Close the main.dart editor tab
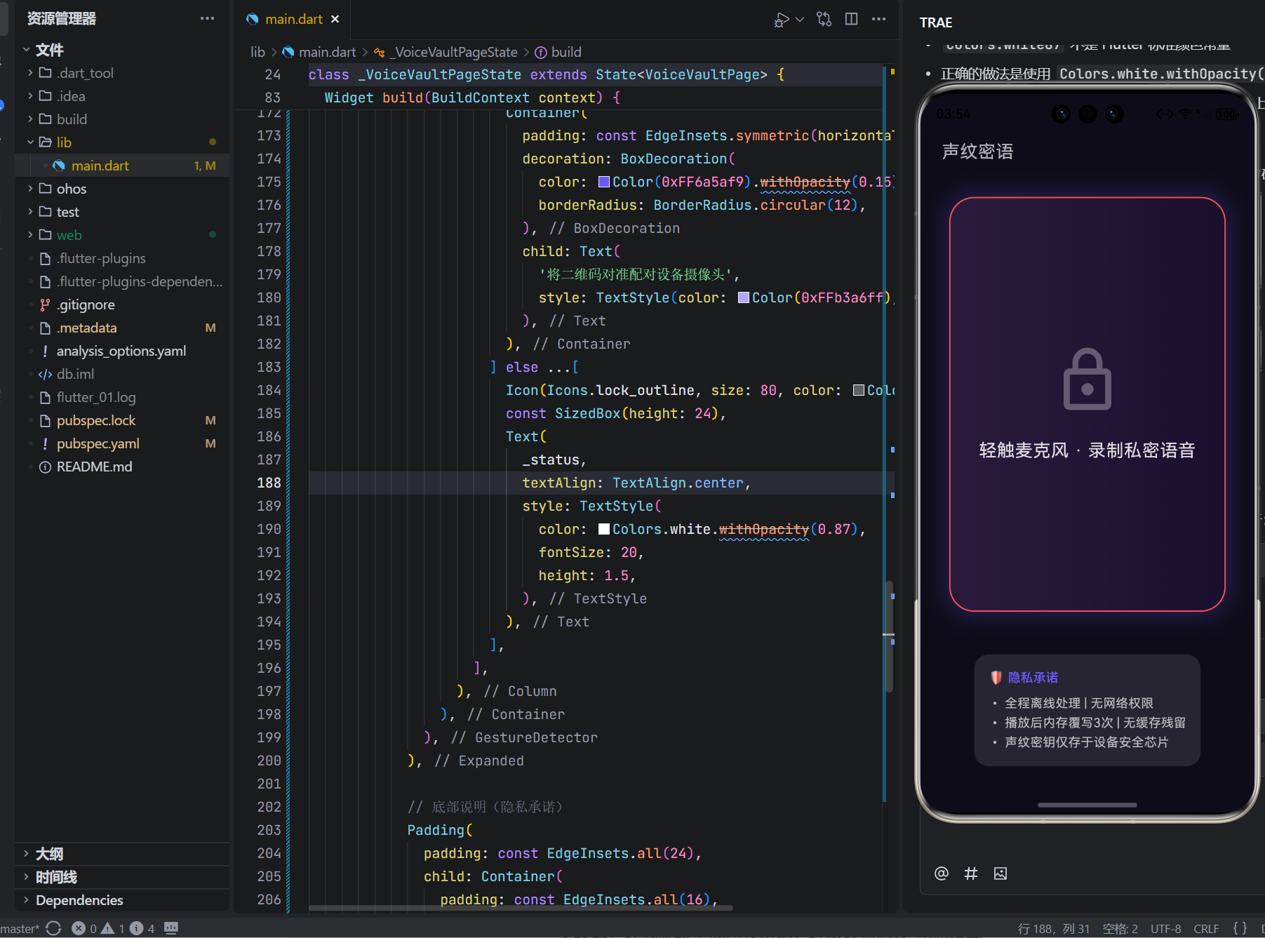 tap(335, 19)
